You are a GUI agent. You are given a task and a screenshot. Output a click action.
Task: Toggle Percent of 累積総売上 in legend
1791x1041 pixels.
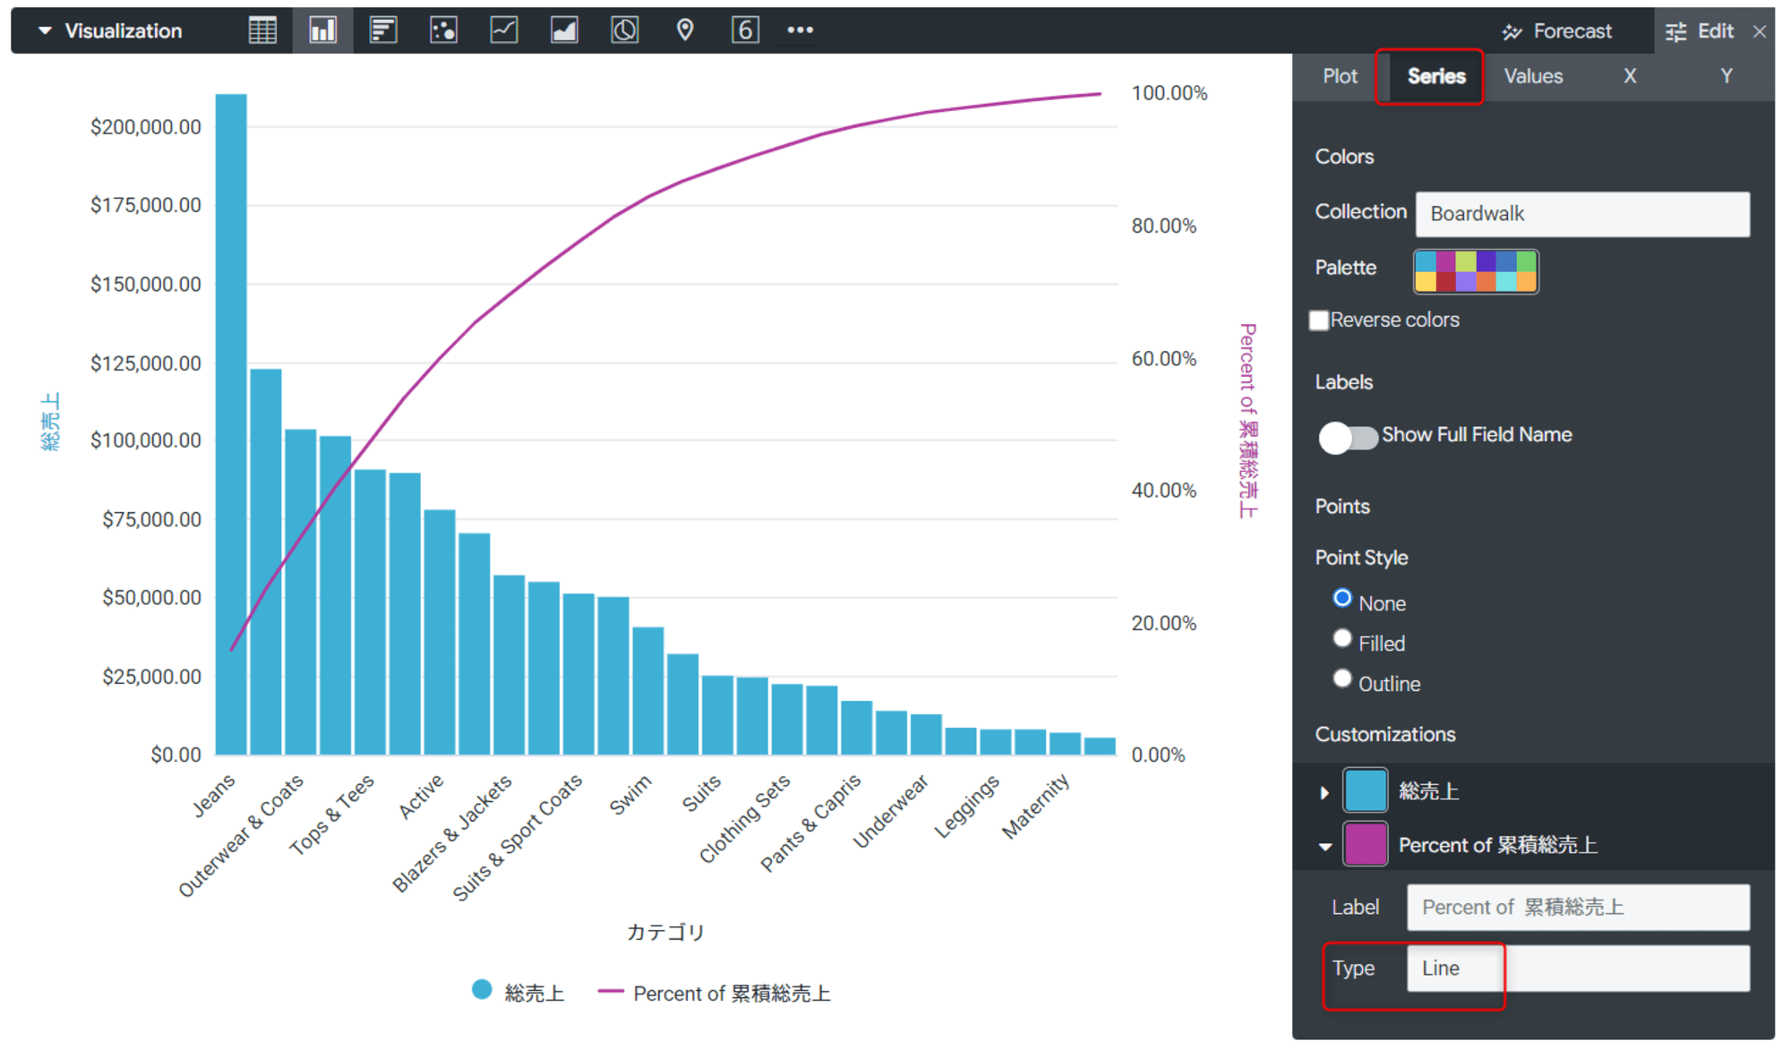(x=715, y=993)
